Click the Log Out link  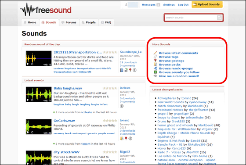point(183,5)
